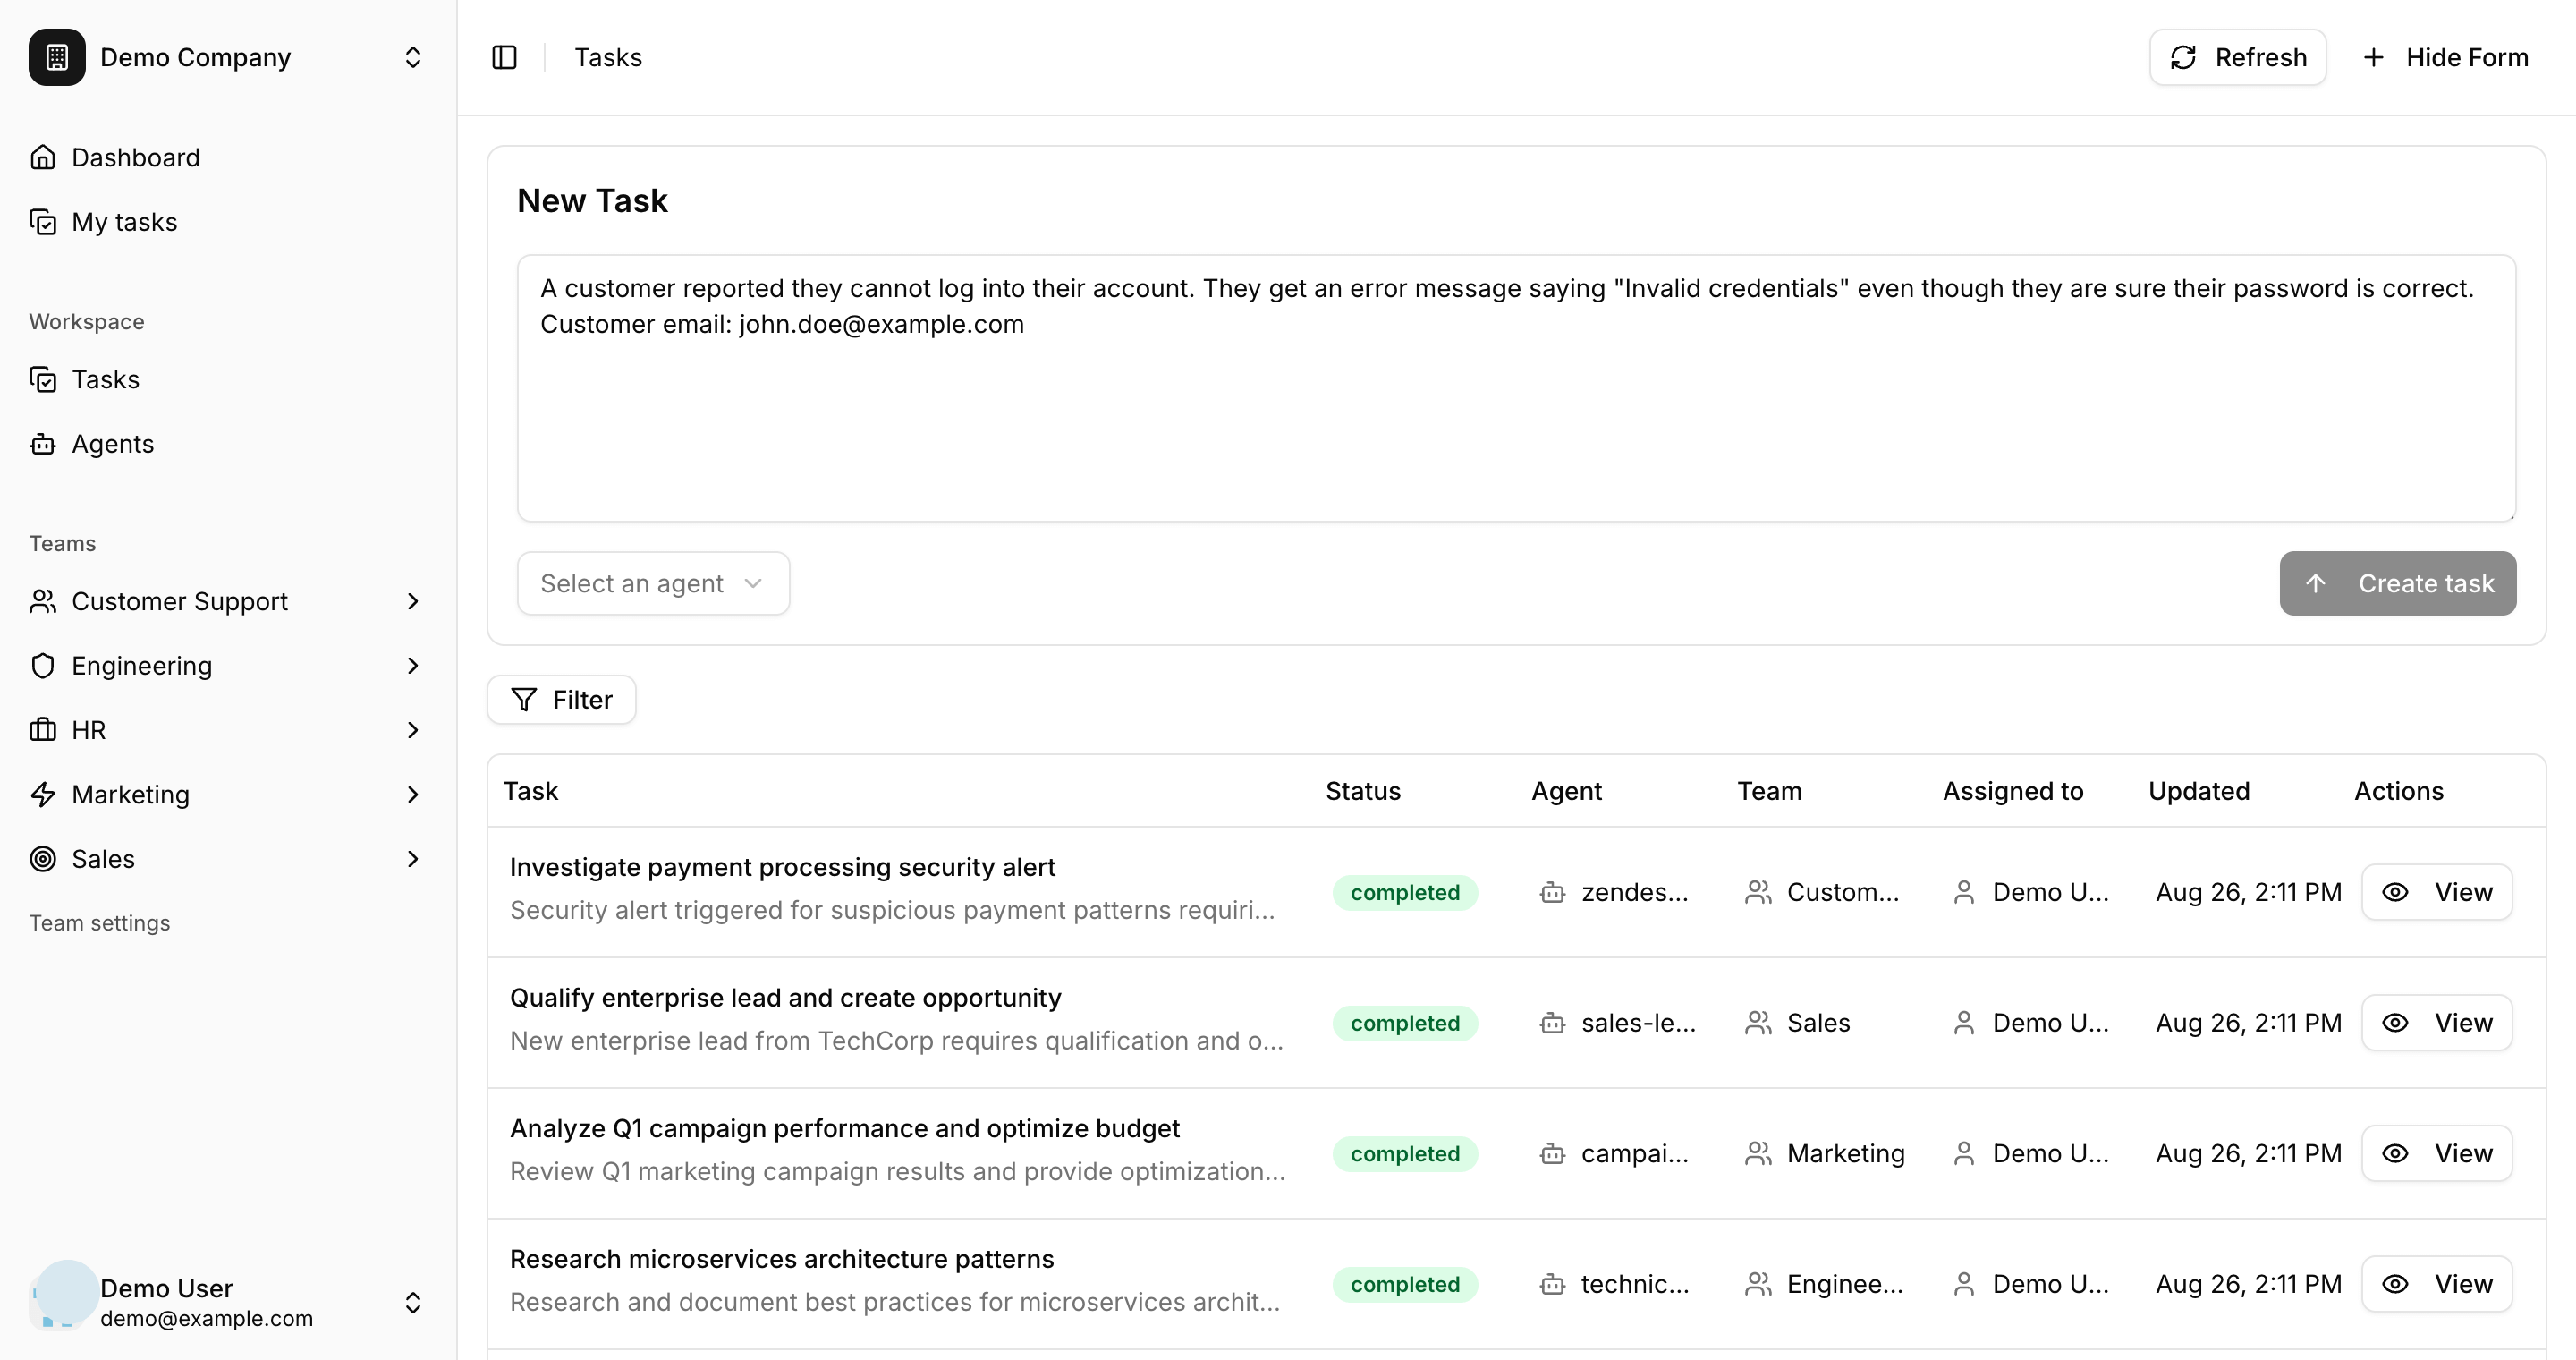Expand the Engineering team chevron
This screenshot has width=2576, height=1360.
(413, 666)
